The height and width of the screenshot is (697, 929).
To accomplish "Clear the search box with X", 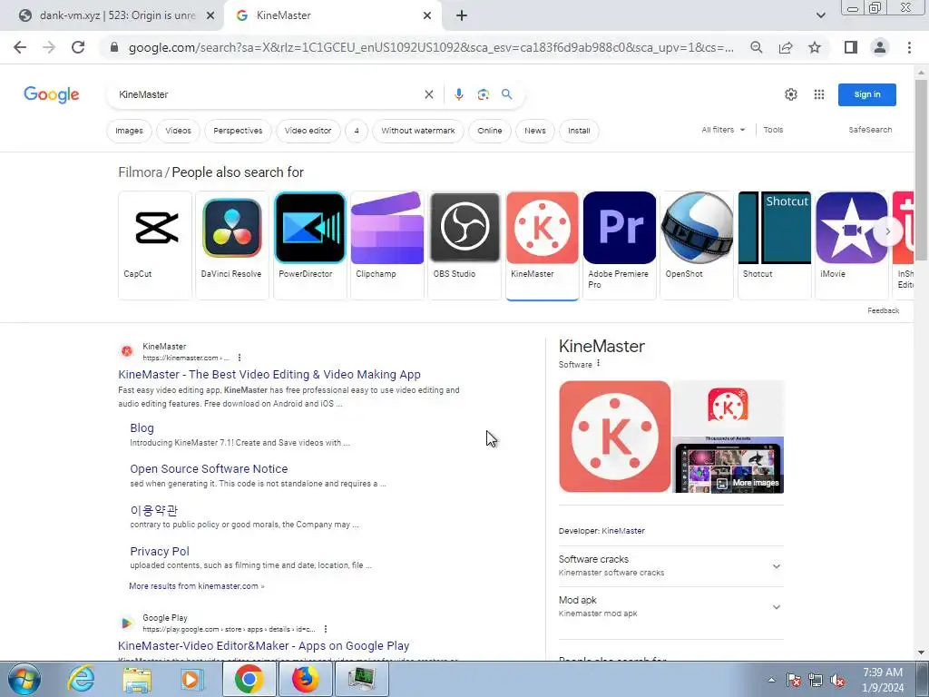I will click(429, 94).
